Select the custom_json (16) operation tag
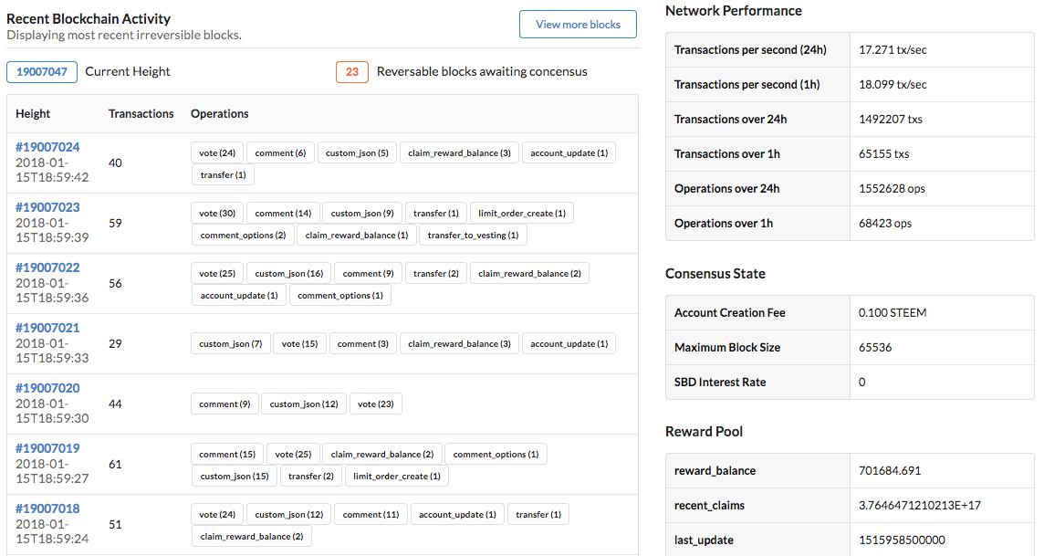 (289, 273)
